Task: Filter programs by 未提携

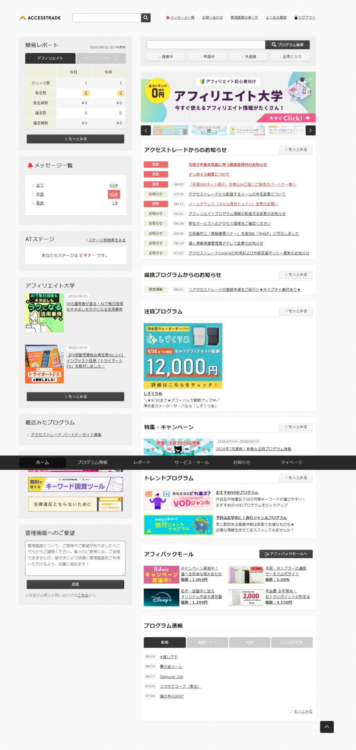Action: pos(249,57)
